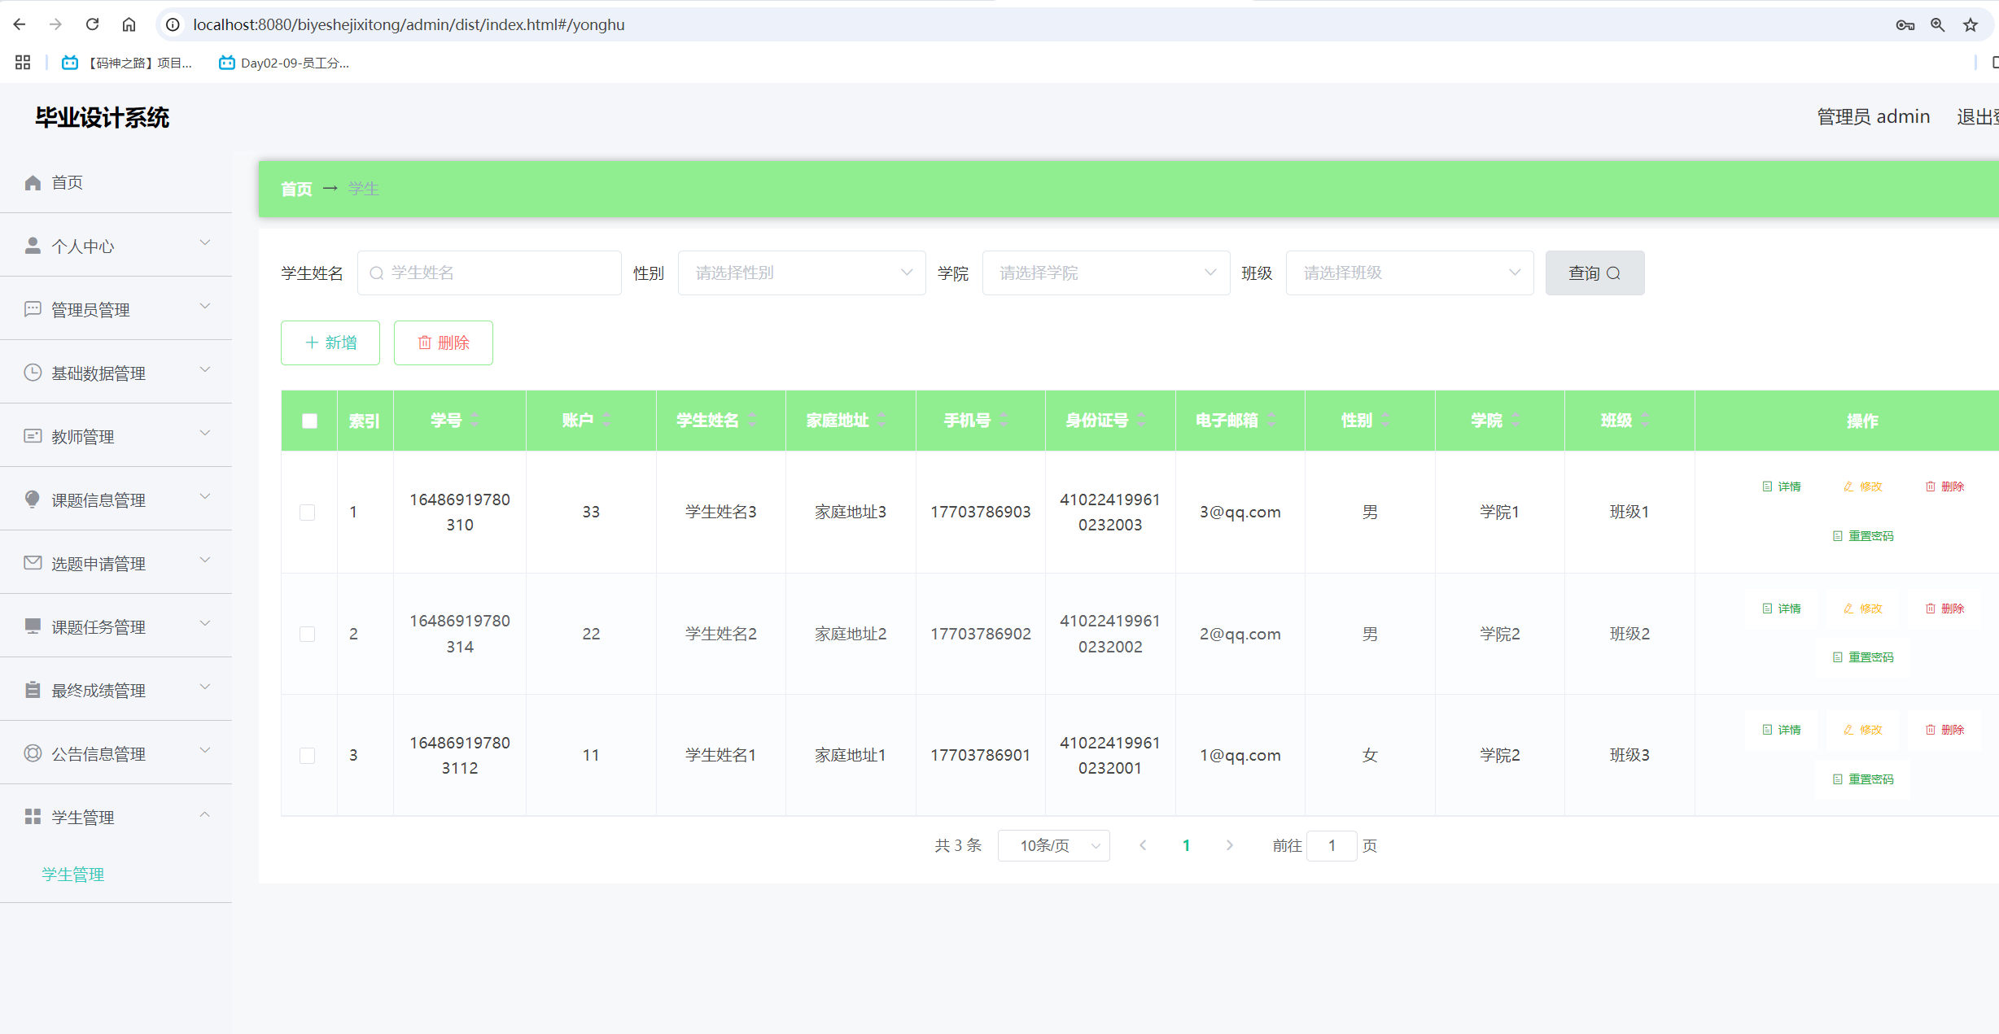1999x1034 pixels.
Task: Check the checkbox for row 1
Action: pos(307,512)
